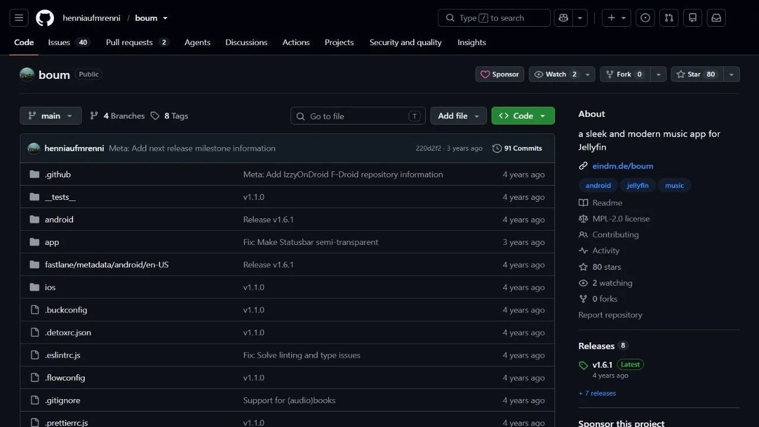Viewport: 759px width, 427px height.
Task: Open the Insights tab
Action: (x=471, y=42)
